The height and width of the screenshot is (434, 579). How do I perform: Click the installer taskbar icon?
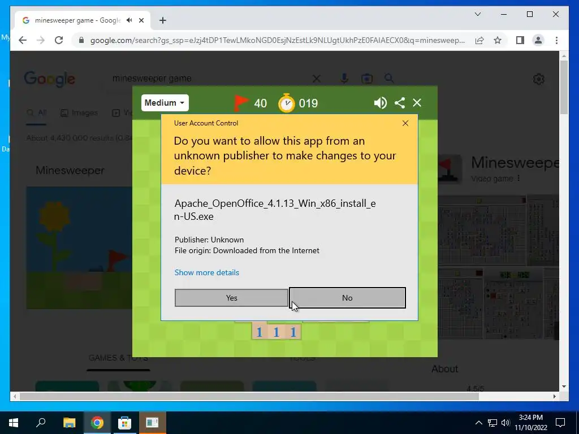152,423
